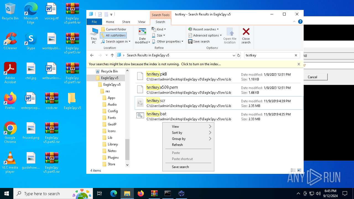Click the Explorer help icon
The height and width of the screenshot is (199, 354).
pyautogui.click(x=300, y=22)
